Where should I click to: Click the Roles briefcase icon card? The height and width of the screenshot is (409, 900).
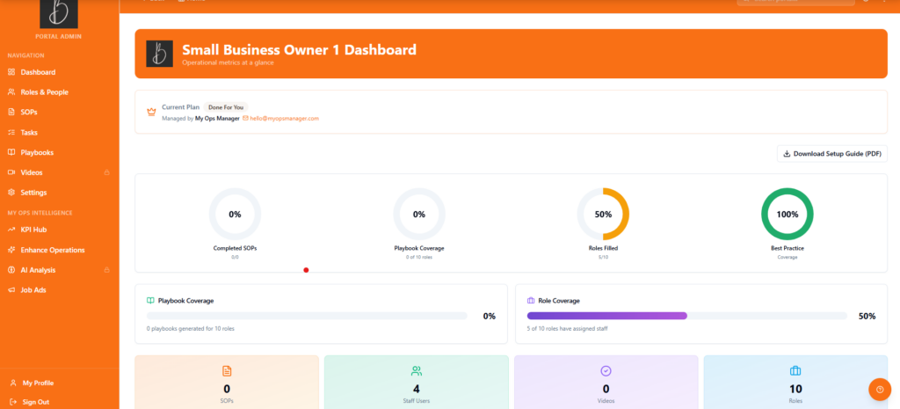[795, 371]
